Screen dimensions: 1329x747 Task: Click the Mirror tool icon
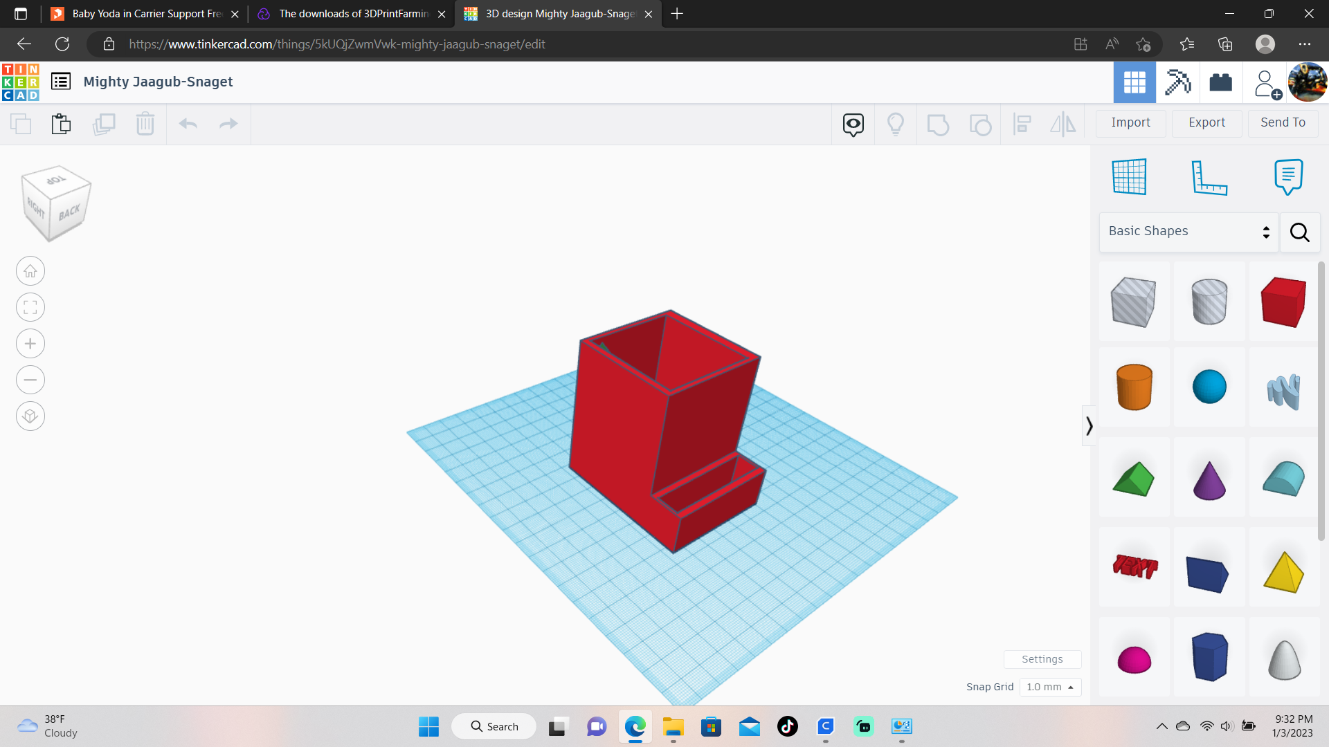[x=1063, y=124]
